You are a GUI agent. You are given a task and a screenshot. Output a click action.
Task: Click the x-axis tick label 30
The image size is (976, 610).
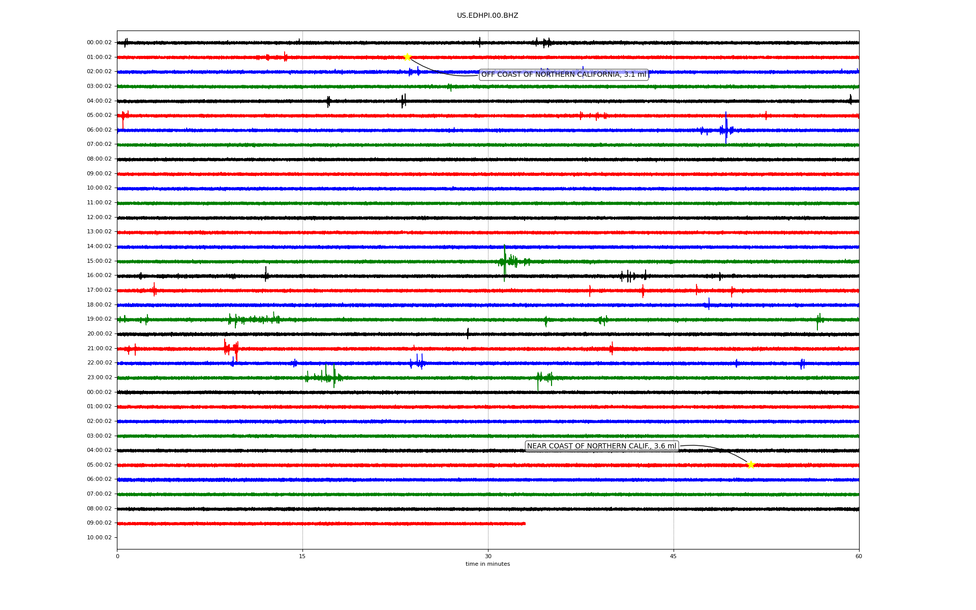coord(488,556)
